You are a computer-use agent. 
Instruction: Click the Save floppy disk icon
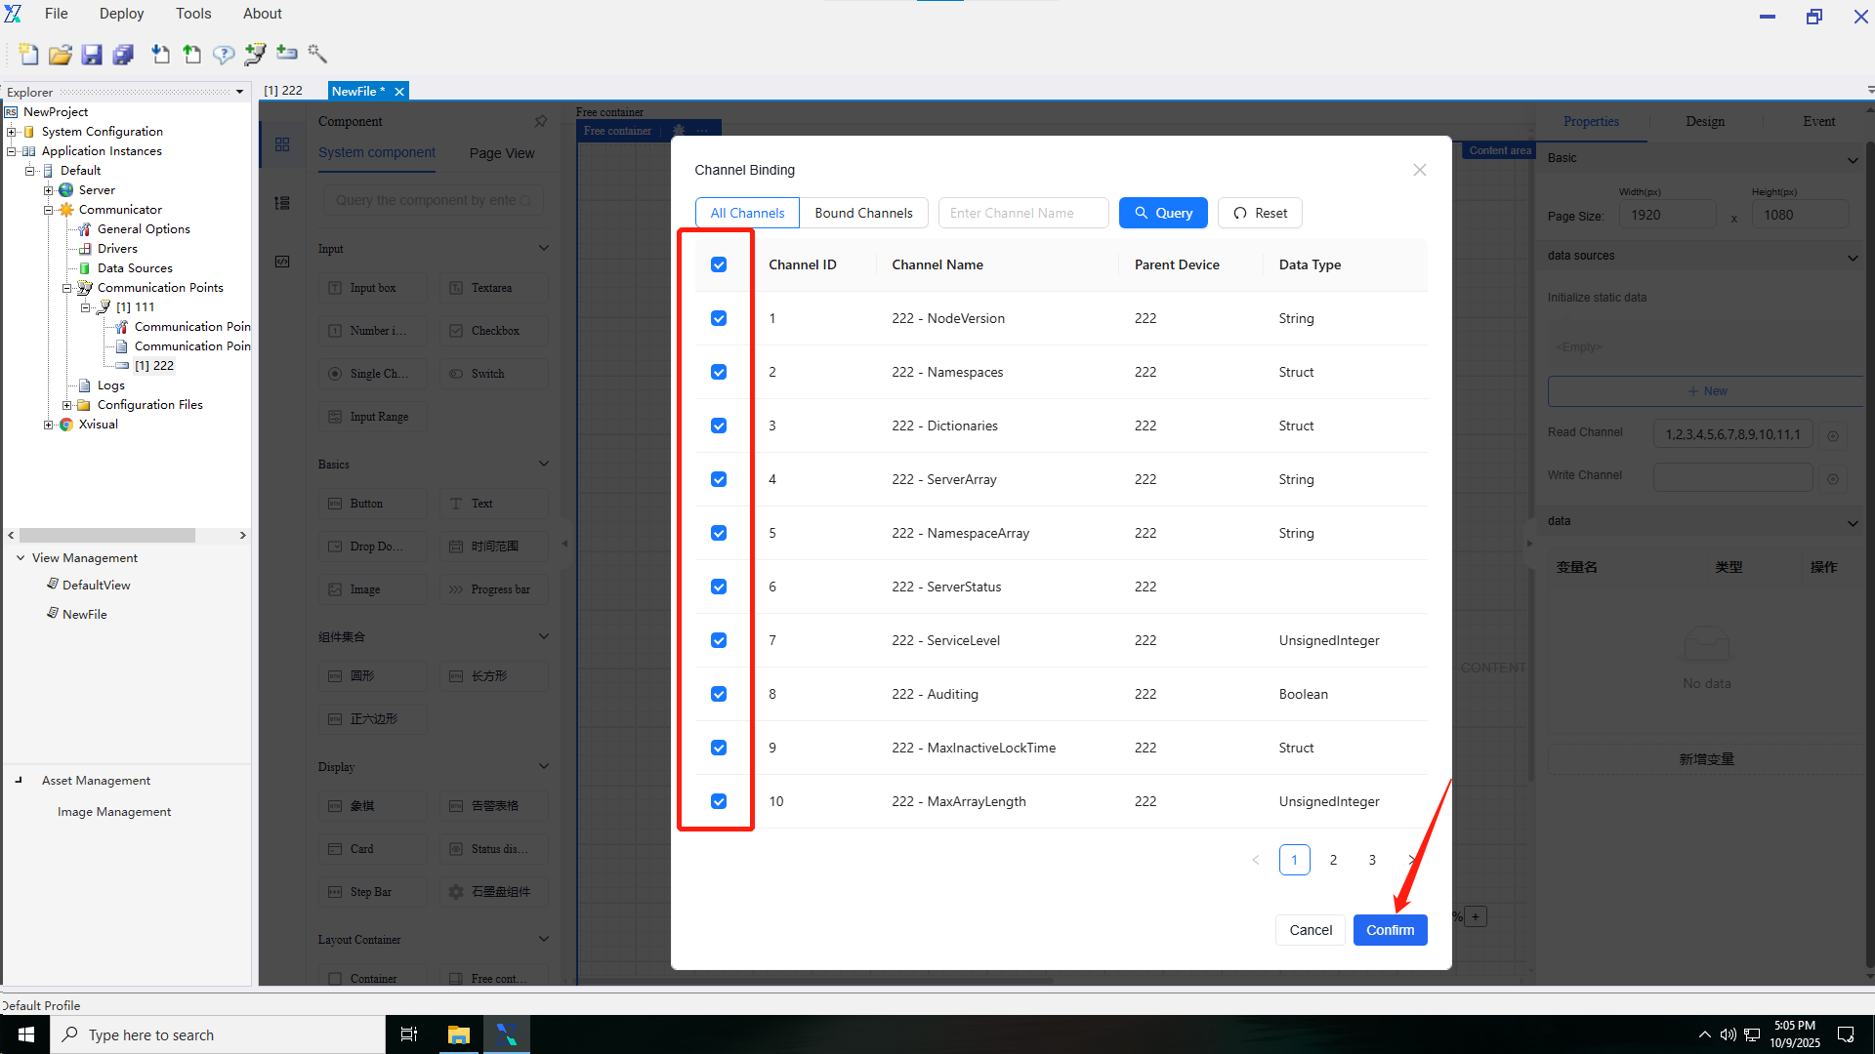[x=92, y=55]
